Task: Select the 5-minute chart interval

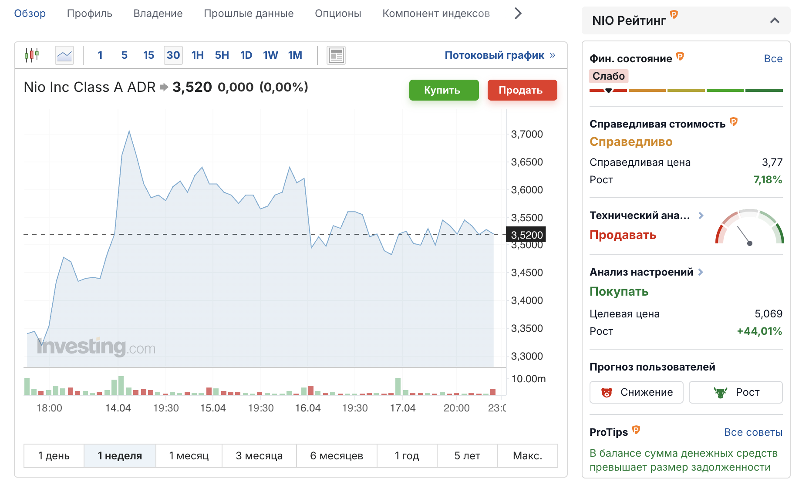Action: (x=125, y=55)
